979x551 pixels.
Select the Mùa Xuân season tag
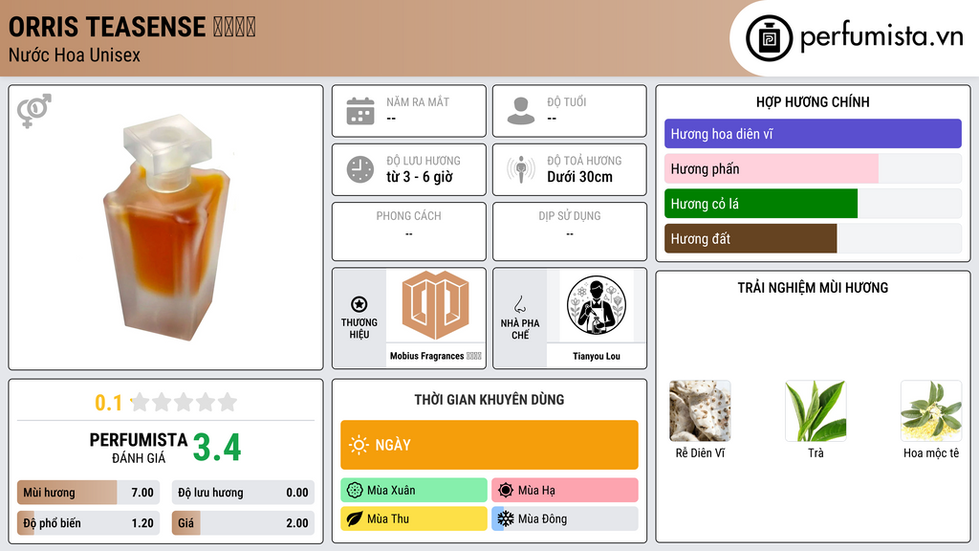[x=414, y=490]
